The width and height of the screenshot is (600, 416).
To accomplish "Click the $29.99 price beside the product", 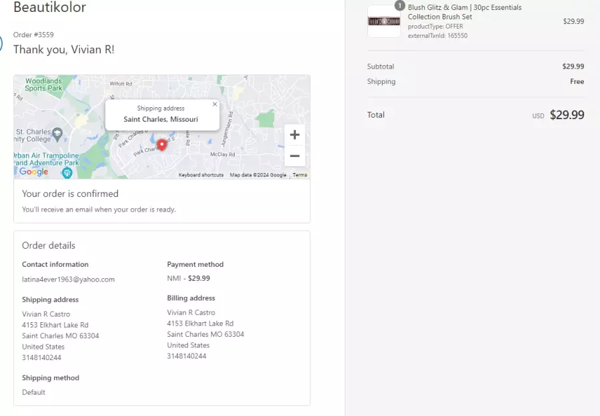I will coord(573,21).
